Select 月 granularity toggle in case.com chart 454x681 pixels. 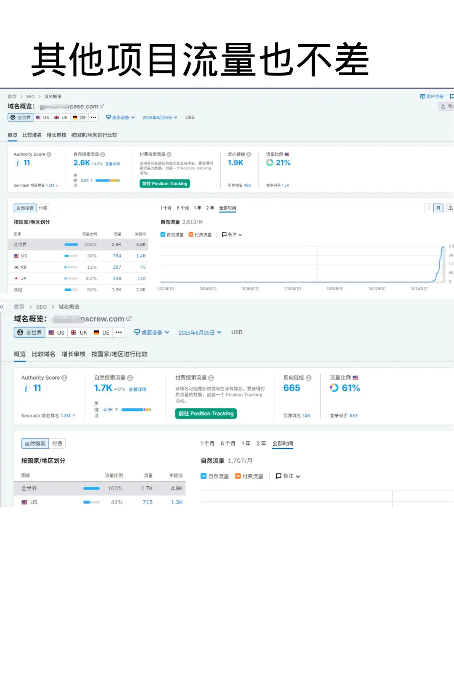pos(438,208)
